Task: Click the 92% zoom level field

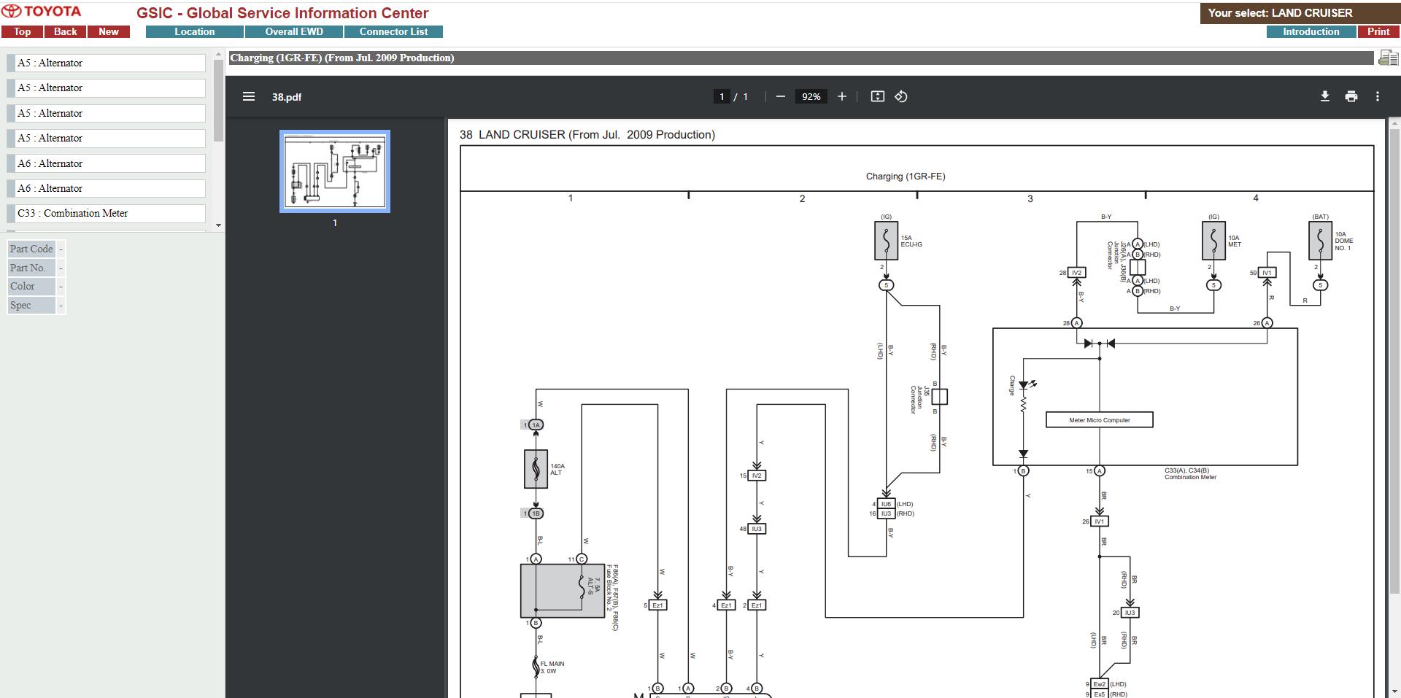Action: pos(811,96)
